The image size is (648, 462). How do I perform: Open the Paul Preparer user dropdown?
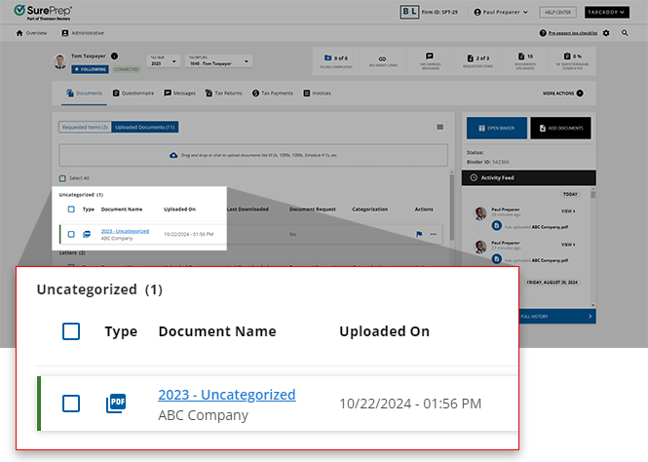click(500, 12)
